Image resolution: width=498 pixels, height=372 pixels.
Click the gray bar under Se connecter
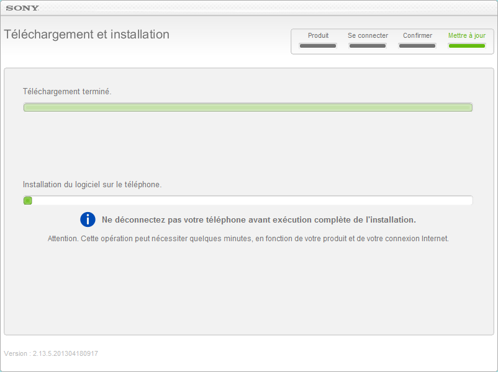coord(368,46)
